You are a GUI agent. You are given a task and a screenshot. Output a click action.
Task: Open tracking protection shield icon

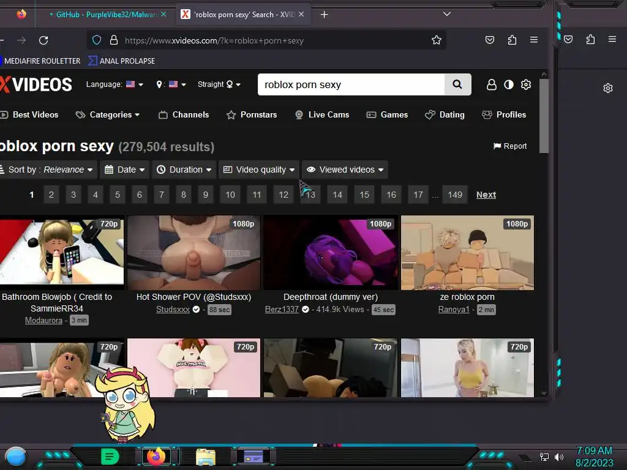[97, 40]
